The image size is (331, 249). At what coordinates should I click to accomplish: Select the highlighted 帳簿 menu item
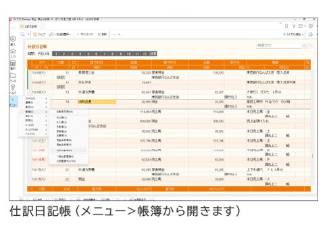(33, 112)
